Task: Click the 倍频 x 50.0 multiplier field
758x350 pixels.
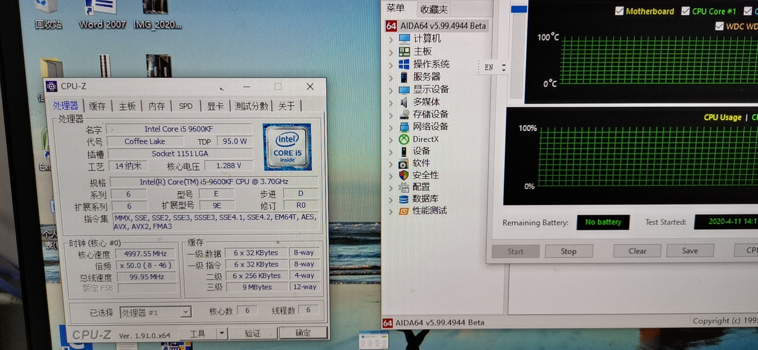Action: tap(146, 265)
